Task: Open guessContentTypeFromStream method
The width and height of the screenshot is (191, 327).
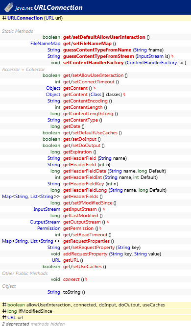Action: point(98,56)
